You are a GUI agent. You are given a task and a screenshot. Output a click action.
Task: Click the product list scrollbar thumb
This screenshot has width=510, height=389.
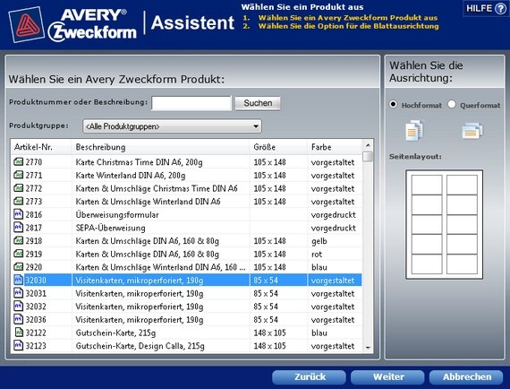[368, 157]
